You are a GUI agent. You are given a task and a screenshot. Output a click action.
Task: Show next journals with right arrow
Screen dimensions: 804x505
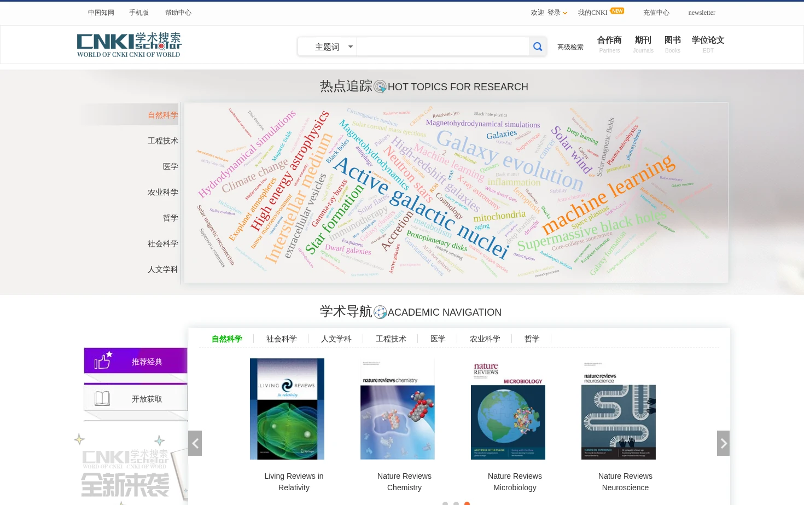[723, 443]
